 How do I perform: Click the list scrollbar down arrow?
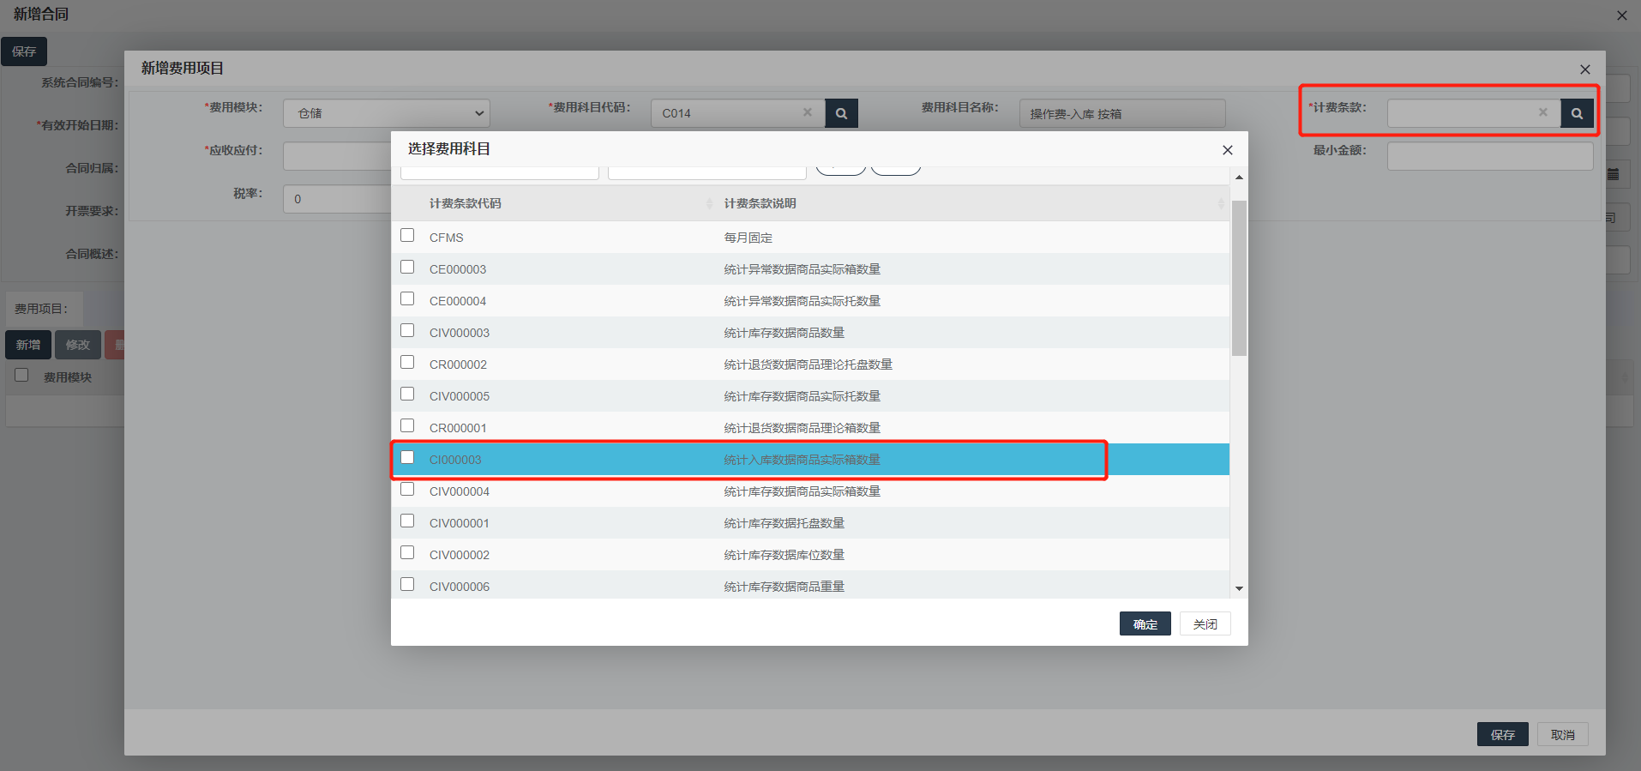pos(1239,588)
